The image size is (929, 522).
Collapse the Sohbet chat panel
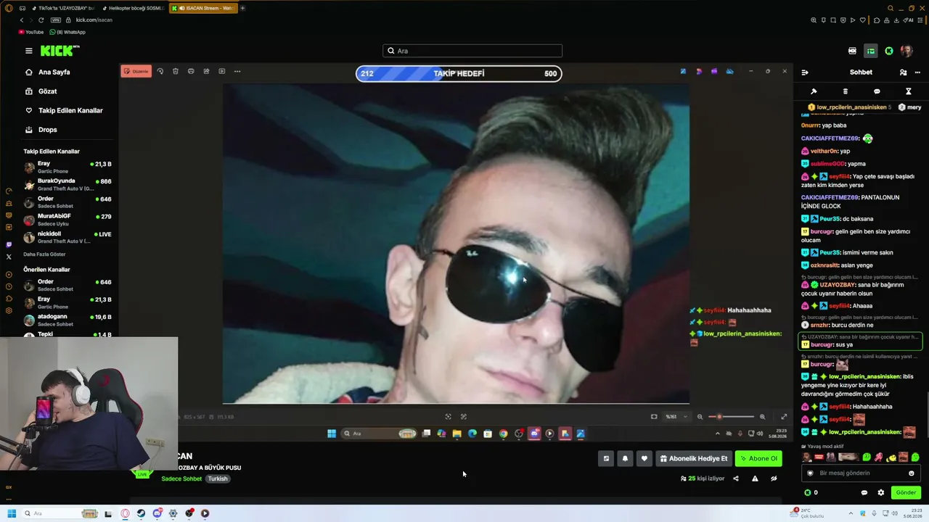805,72
